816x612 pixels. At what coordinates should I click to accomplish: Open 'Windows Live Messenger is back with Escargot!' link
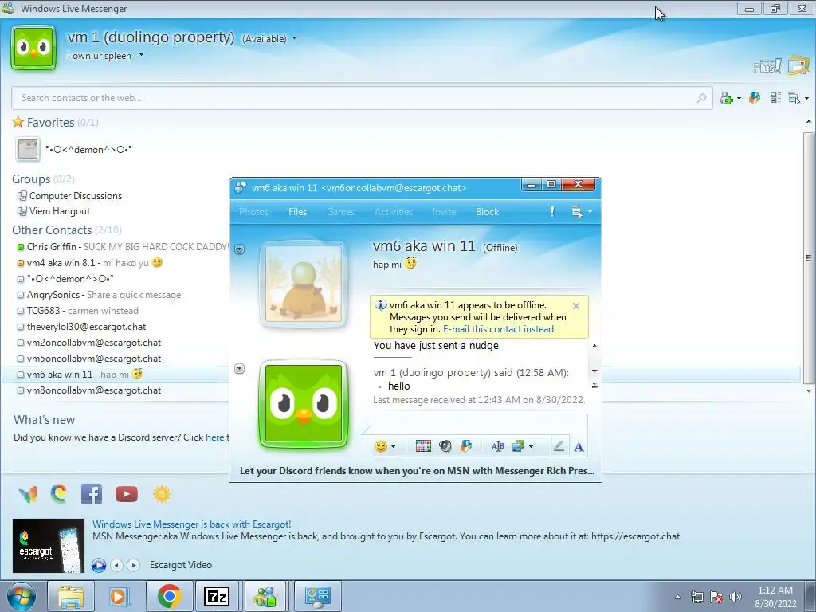[191, 524]
